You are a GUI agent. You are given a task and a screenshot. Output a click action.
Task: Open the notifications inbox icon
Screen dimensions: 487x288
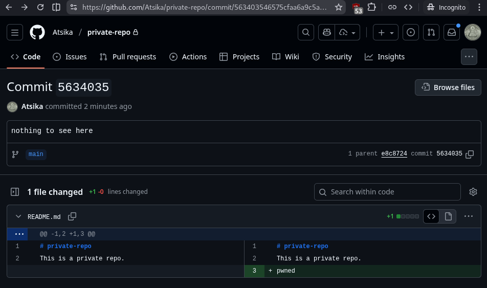[x=452, y=32]
